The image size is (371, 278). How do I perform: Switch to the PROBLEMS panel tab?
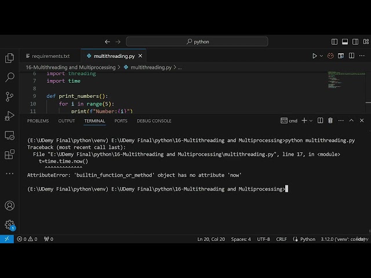tap(38, 121)
